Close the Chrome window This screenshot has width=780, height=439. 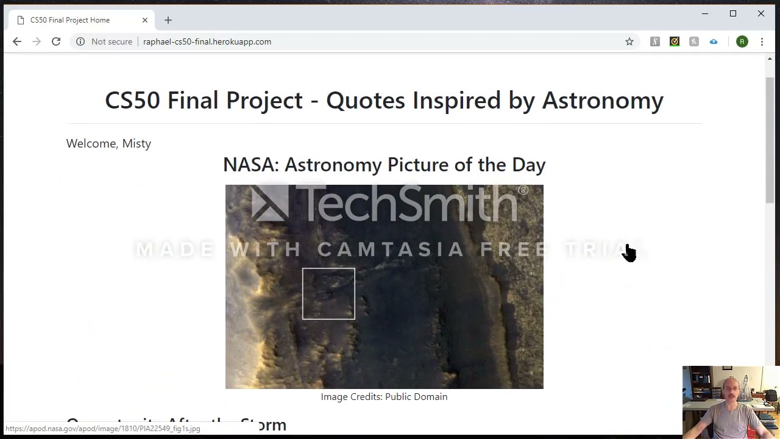761,13
